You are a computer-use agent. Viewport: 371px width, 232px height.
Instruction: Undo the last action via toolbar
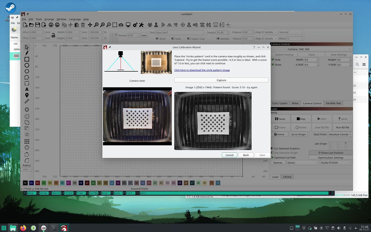coord(50,25)
